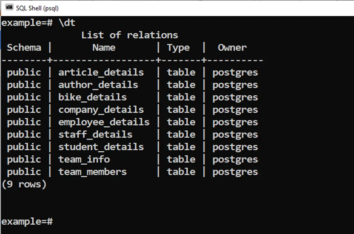Select the company_details table name

[101, 110]
